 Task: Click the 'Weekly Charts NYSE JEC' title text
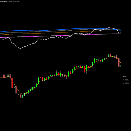[11, 2]
